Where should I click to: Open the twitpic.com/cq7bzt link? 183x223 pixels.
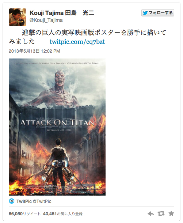tap(77, 42)
